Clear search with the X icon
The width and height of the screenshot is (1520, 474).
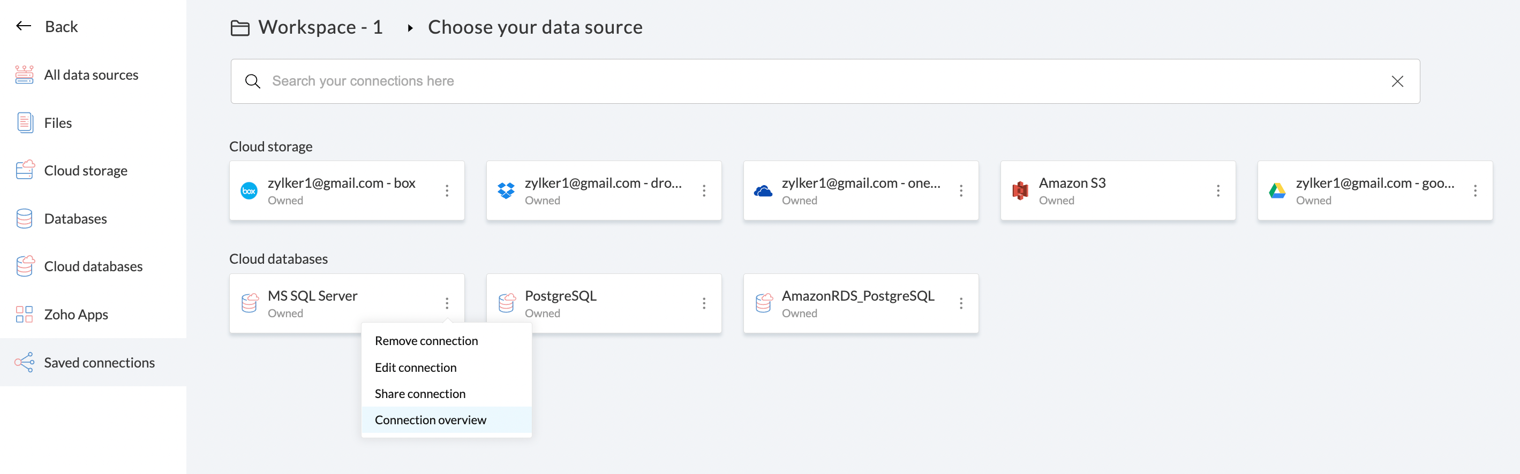click(x=1397, y=81)
